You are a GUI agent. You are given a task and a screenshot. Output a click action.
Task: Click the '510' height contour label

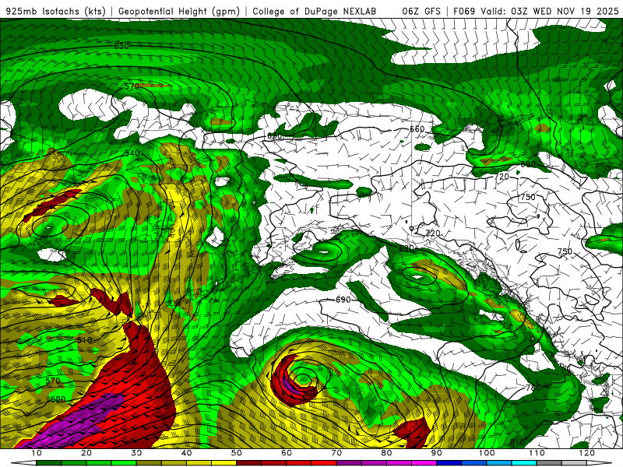[x=84, y=340]
